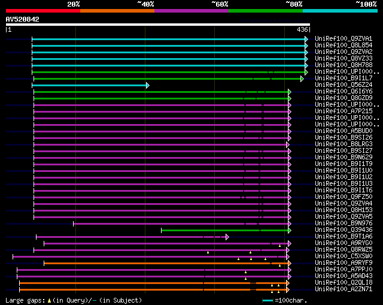The height and width of the screenshot is (305, 383).
Task: Open hit UniRef100_Q9ZVA2
Action: tap(344, 52)
